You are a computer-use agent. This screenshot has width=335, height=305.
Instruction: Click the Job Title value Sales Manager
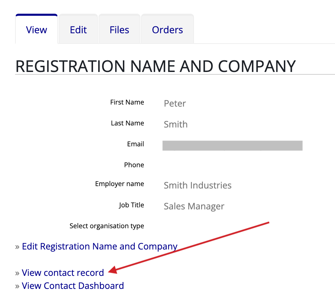pos(194,206)
